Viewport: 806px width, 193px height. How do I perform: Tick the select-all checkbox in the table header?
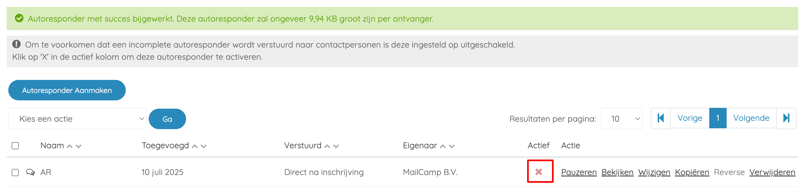(15, 146)
